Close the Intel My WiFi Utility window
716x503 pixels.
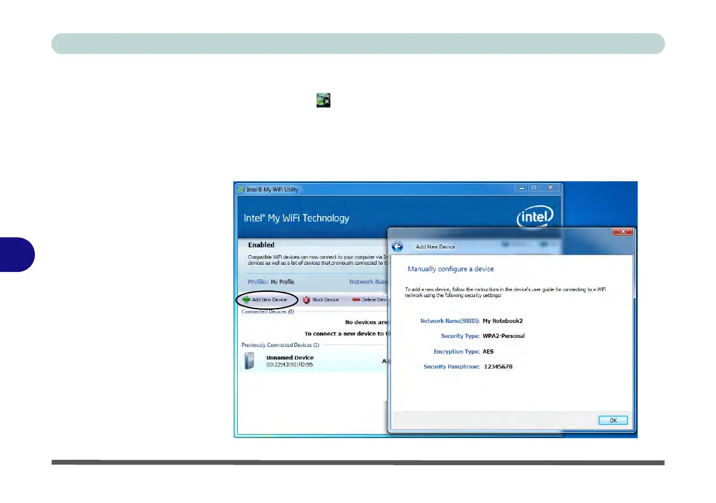click(550, 188)
